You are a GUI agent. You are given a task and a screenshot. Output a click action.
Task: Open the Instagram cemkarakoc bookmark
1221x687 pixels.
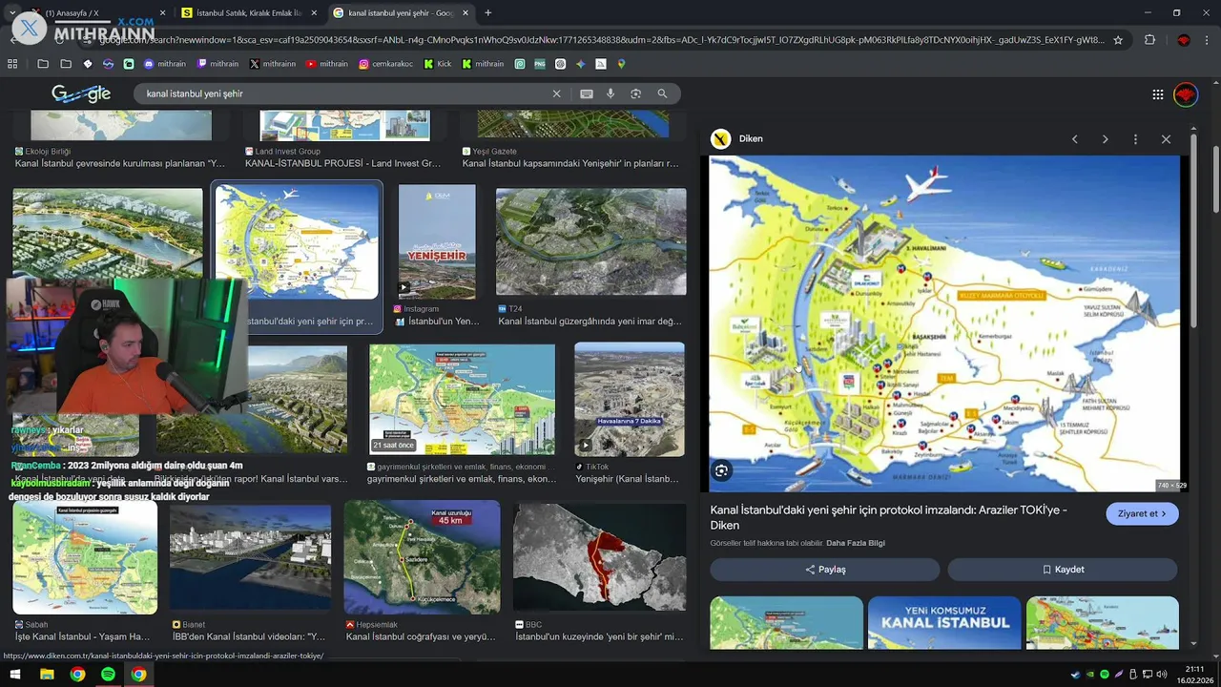pos(387,64)
